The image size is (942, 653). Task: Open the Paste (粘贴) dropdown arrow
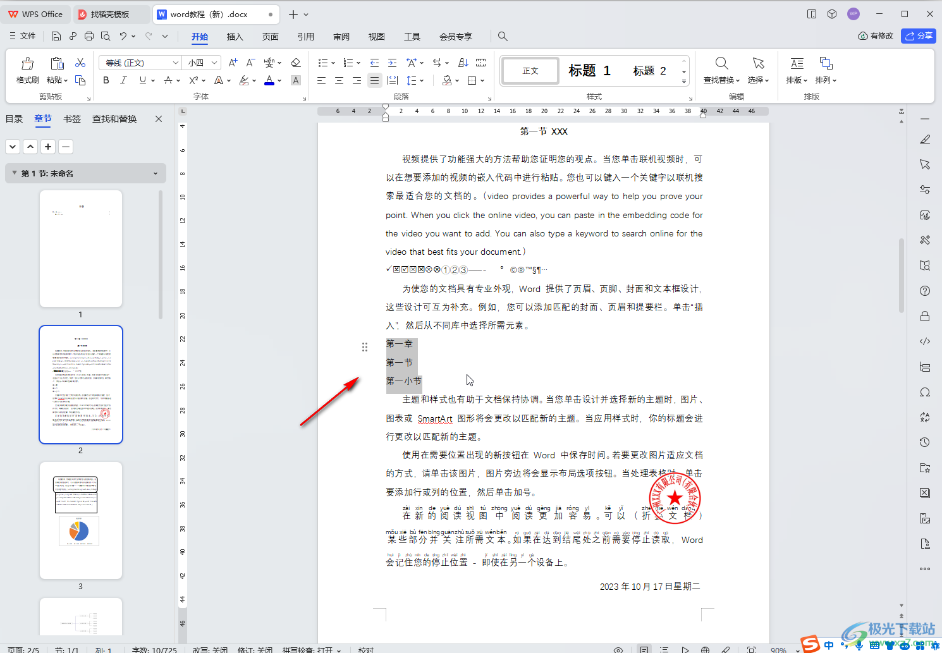coord(66,80)
